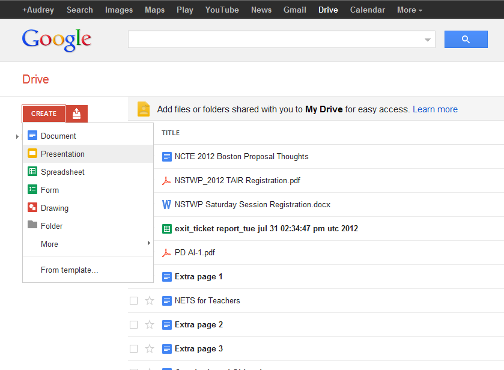Switch to Gmail from the top menu
The height and width of the screenshot is (370, 504).
click(294, 10)
